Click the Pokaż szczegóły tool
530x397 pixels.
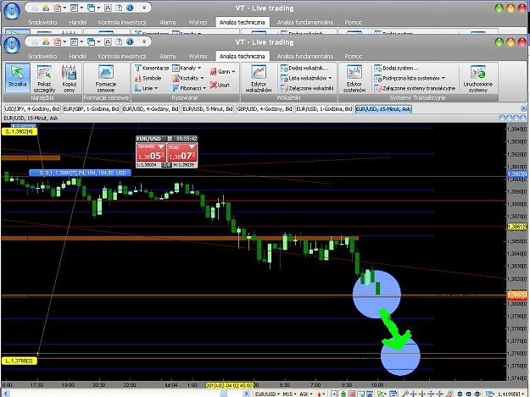point(44,79)
